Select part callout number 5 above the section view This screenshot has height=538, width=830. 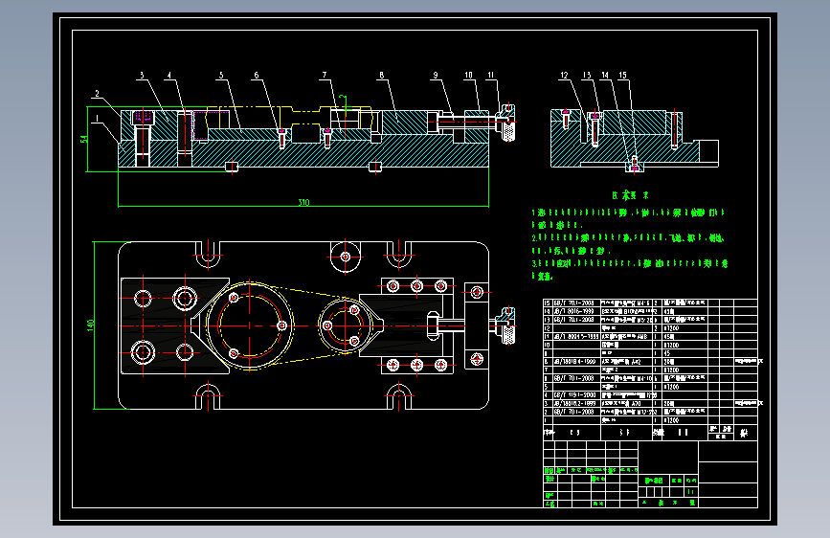221,76
